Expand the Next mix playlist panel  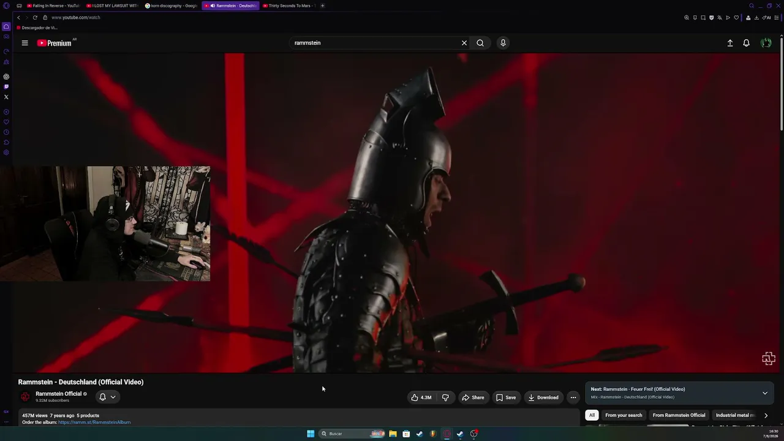[765, 393]
